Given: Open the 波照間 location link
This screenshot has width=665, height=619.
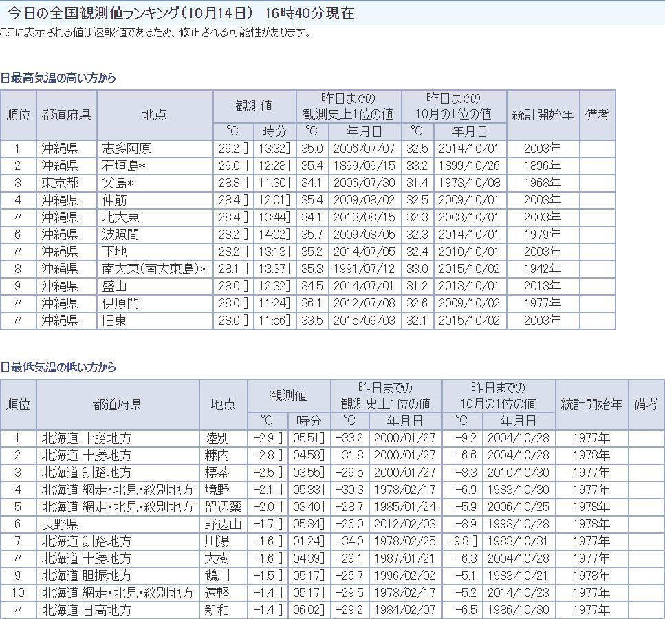Looking at the screenshot, I should [x=120, y=235].
